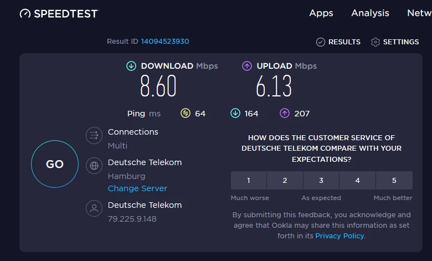Click the globe server icon

pos(94,165)
